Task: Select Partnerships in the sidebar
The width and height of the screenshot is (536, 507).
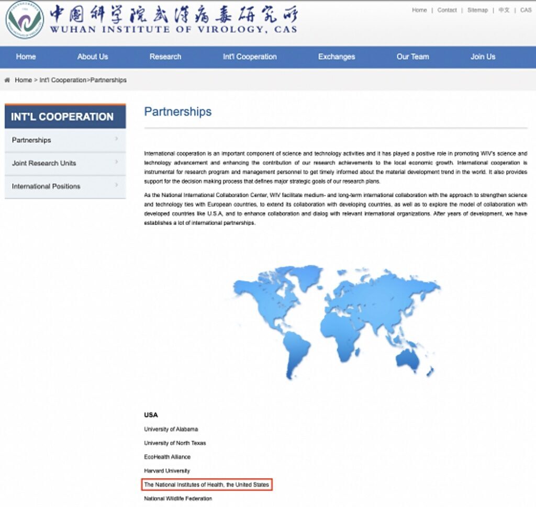Action: (x=65, y=140)
